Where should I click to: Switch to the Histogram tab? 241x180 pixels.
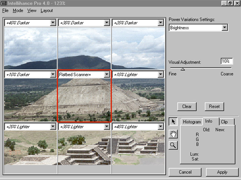pyautogui.click(x=192, y=122)
